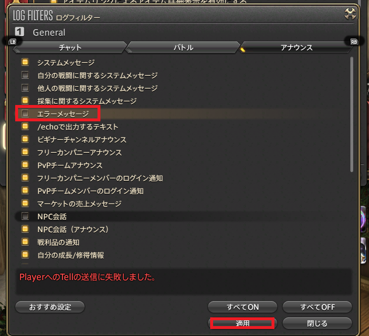Image resolution: width=369 pixels, height=336 pixels.
Task: Click the LB shoulder button icon
Action: (x=13, y=42)
